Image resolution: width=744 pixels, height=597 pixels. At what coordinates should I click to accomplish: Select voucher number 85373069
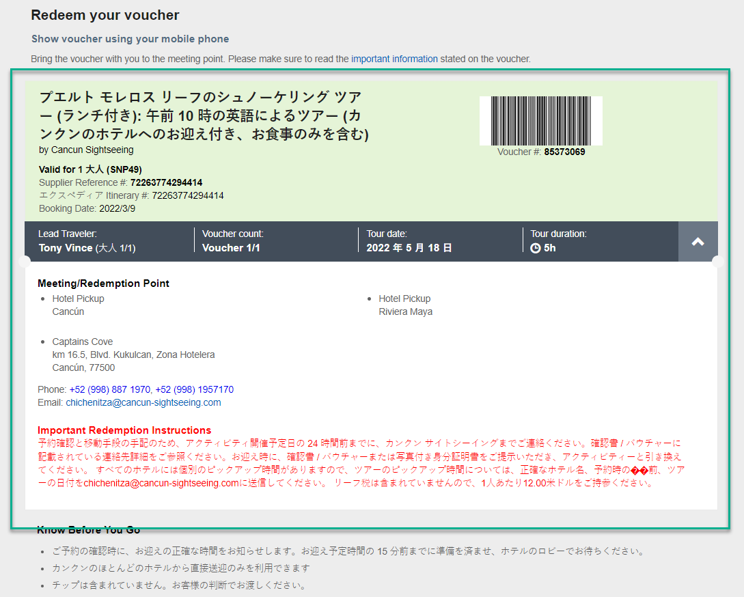[564, 152]
